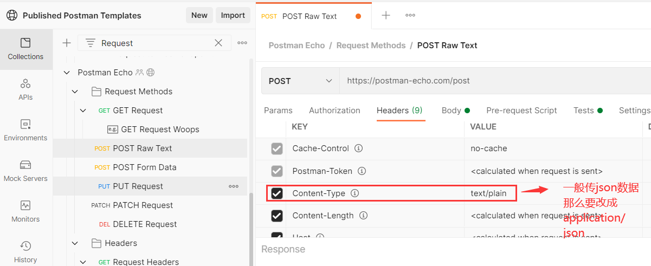Click the New button

pyautogui.click(x=199, y=15)
